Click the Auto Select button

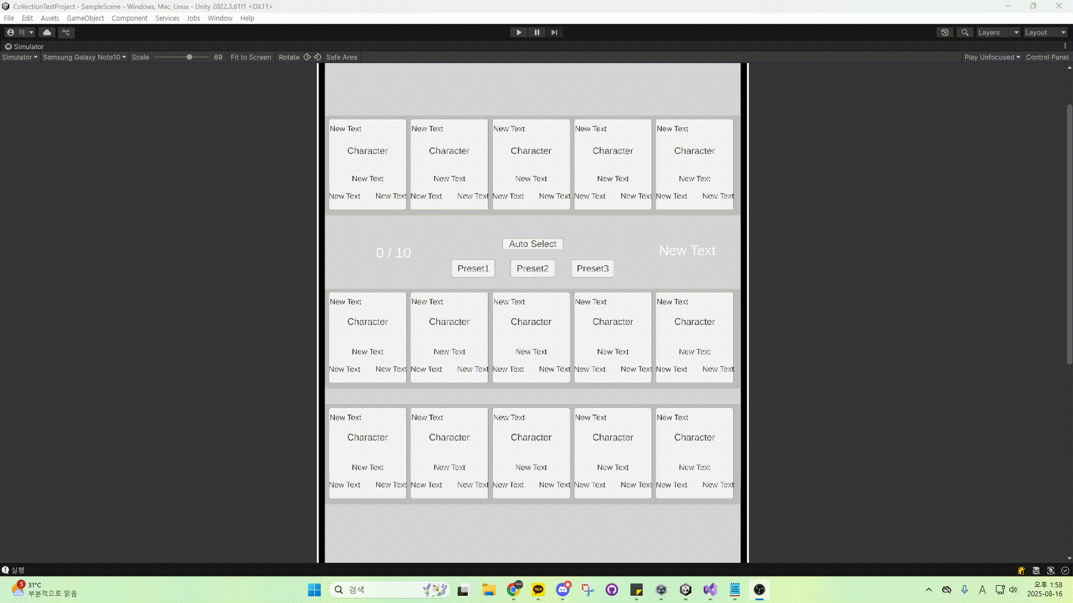532,244
